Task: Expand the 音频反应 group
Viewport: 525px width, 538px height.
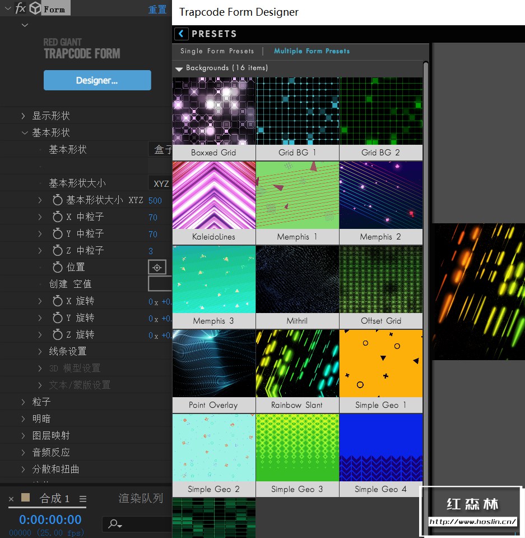Action: click(24, 452)
